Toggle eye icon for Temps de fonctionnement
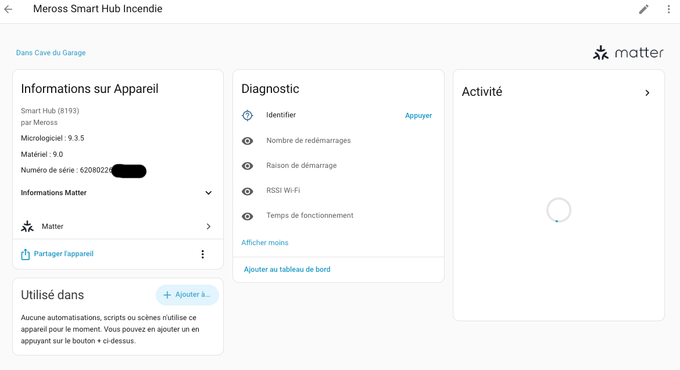Viewport: 680px width, 370px height. tap(247, 217)
